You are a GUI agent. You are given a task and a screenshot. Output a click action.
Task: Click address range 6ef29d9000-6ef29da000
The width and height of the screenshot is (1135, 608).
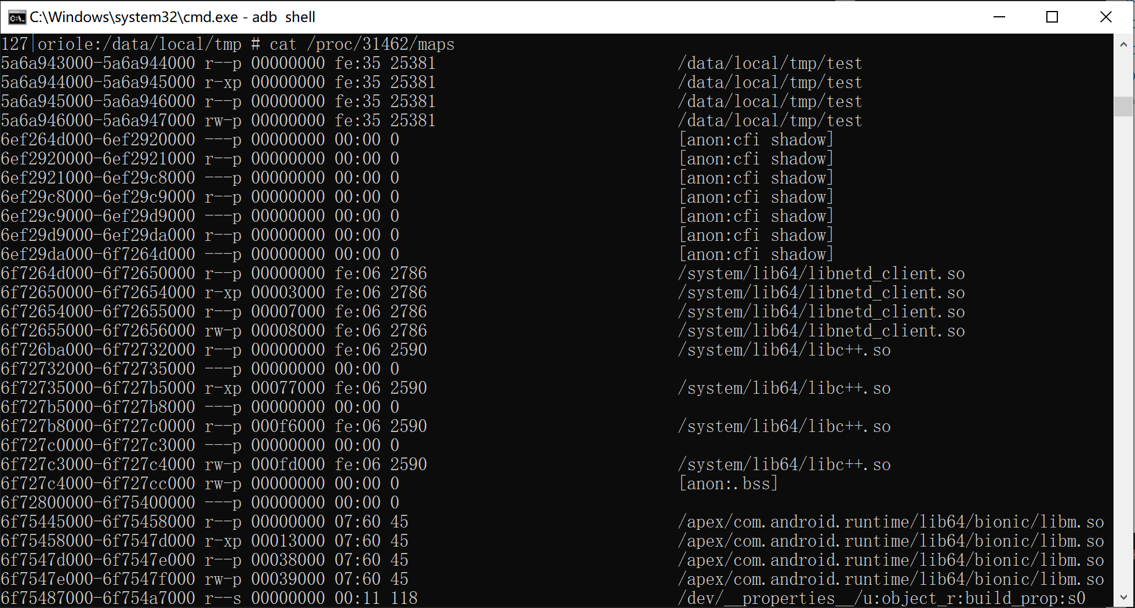coord(98,236)
